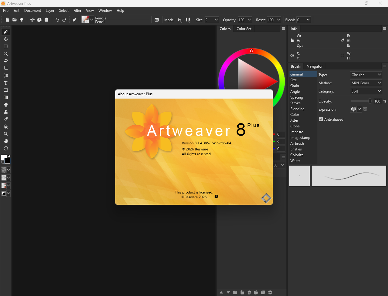Switch to the Color Set tab
Viewport: 388px width, 296px height.
point(244,29)
